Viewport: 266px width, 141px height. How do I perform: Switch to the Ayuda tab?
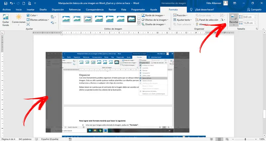pyautogui.click(x=153, y=10)
